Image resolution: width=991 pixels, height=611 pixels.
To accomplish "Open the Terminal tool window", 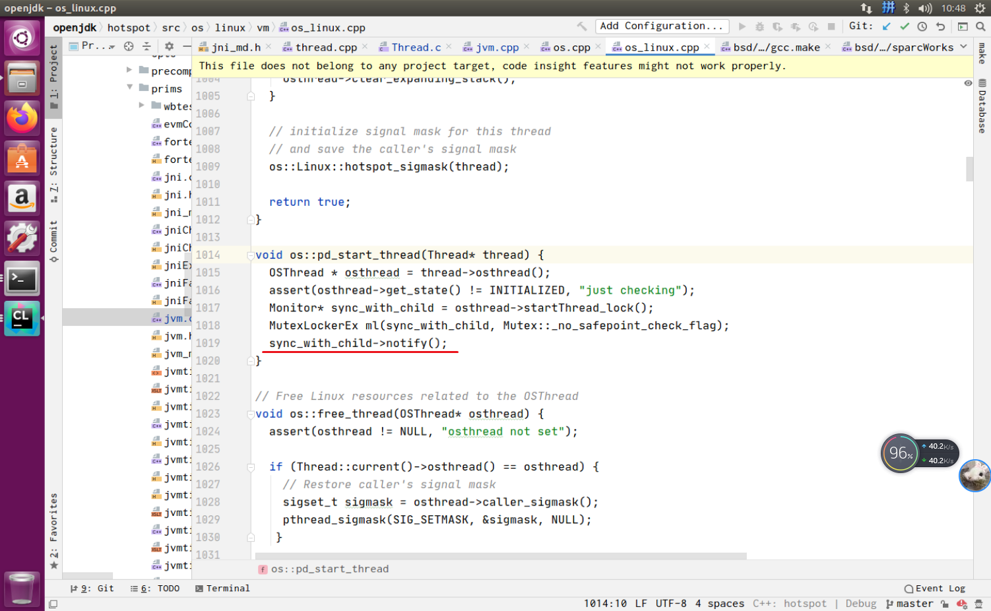I will [222, 588].
